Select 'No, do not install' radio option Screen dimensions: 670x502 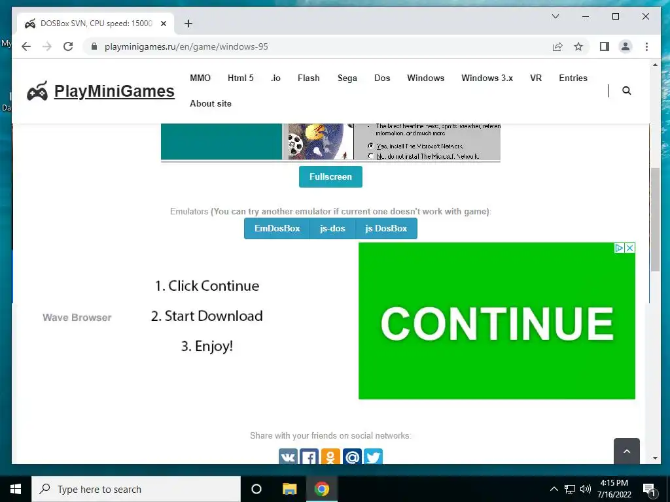tap(371, 156)
